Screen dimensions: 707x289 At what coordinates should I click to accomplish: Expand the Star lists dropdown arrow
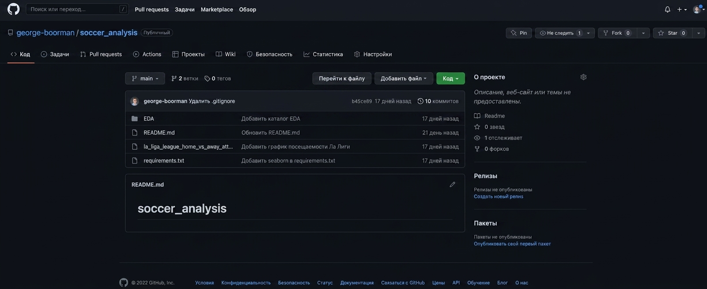click(x=699, y=33)
